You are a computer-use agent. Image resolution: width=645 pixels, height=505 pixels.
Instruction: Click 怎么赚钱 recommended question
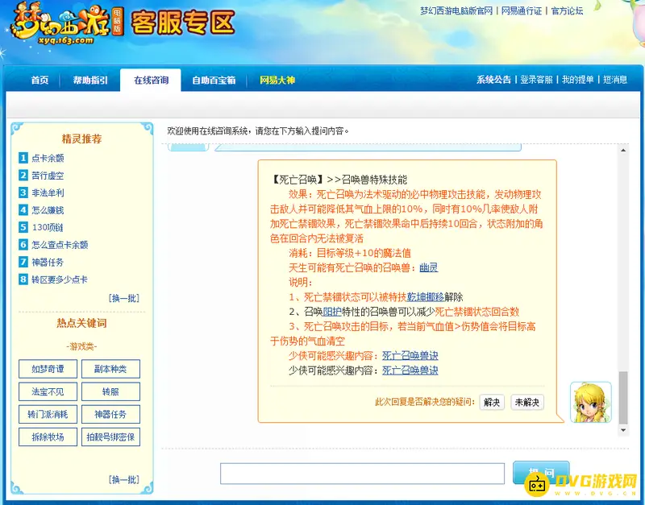click(x=48, y=210)
